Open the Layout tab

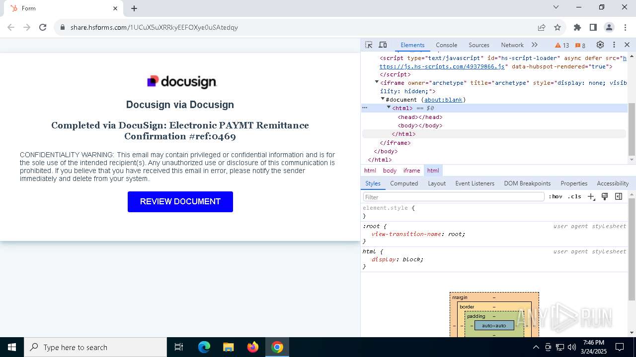pos(437,183)
